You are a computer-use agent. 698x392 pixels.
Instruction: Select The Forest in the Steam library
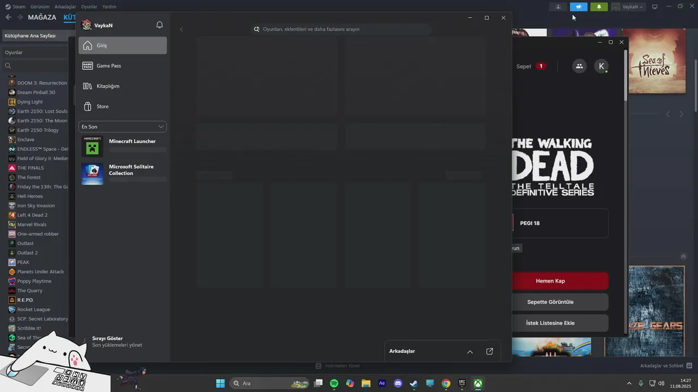coord(29,177)
